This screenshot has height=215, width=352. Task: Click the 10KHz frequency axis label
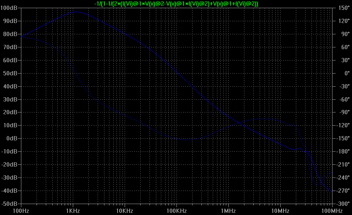pyautogui.click(x=125, y=211)
